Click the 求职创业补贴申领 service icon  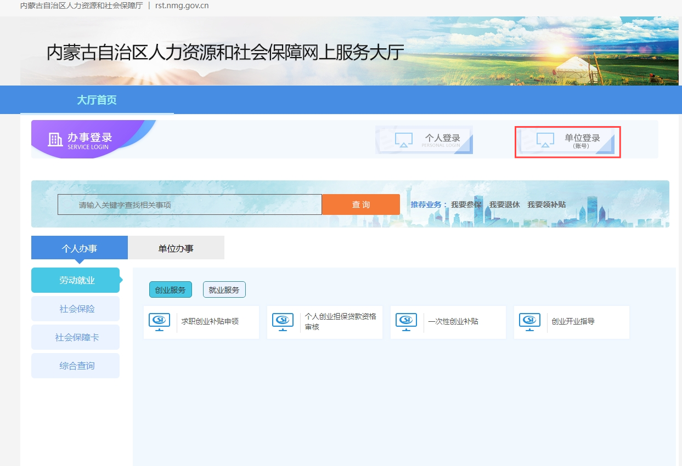point(159,322)
